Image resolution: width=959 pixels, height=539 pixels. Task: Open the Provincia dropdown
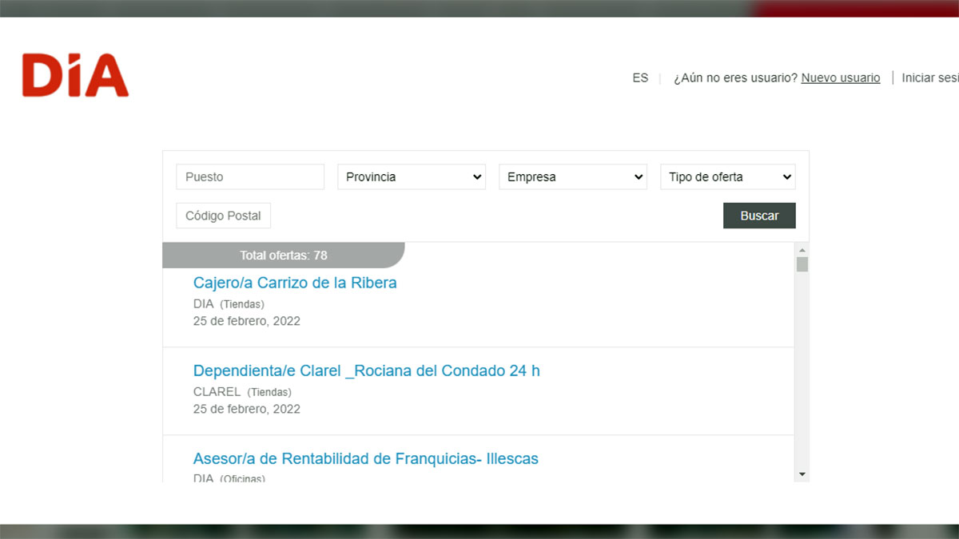[x=411, y=176]
